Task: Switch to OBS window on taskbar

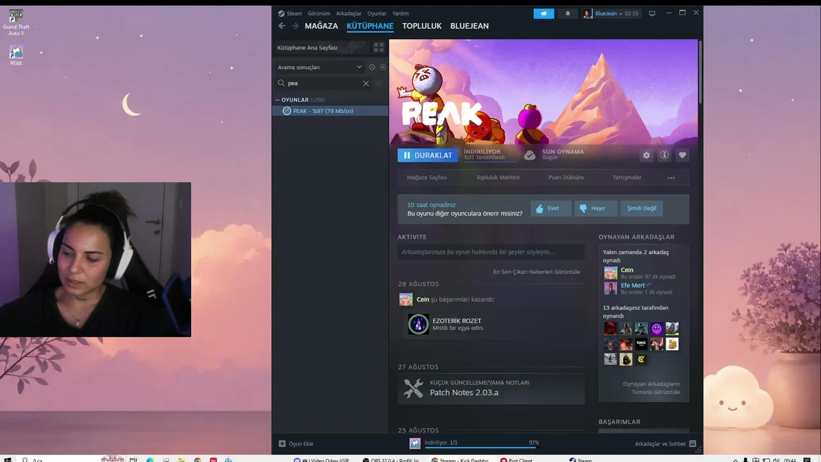Action: (x=391, y=459)
